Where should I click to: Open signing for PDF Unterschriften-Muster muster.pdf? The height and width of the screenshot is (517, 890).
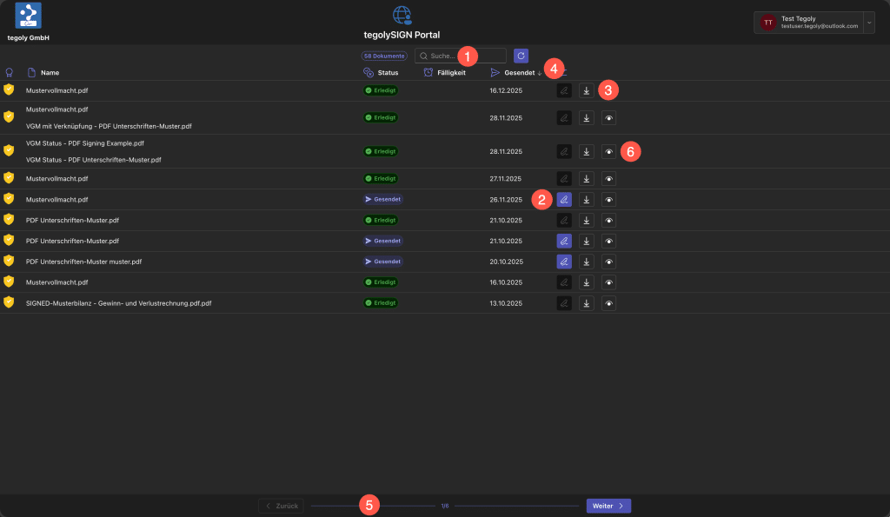click(x=564, y=262)
